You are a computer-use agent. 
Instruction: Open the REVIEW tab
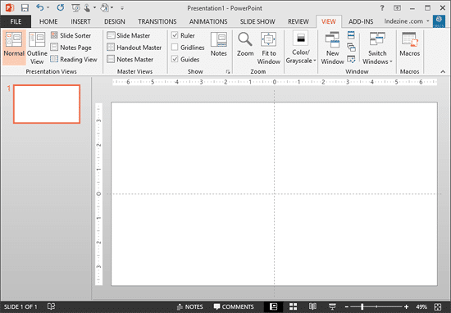pos(298,21)
